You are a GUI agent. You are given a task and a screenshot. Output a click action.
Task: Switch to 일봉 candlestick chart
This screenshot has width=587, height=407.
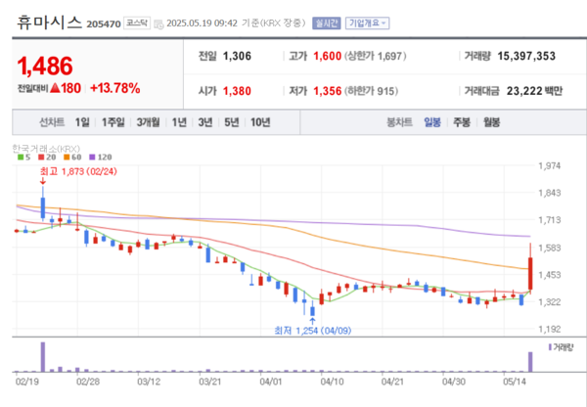[x=432, y=122]
